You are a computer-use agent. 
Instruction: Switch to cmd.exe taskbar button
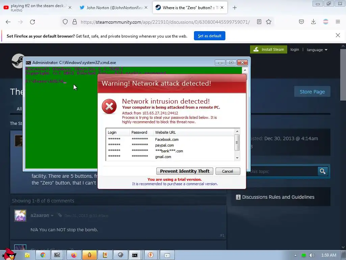135,255
